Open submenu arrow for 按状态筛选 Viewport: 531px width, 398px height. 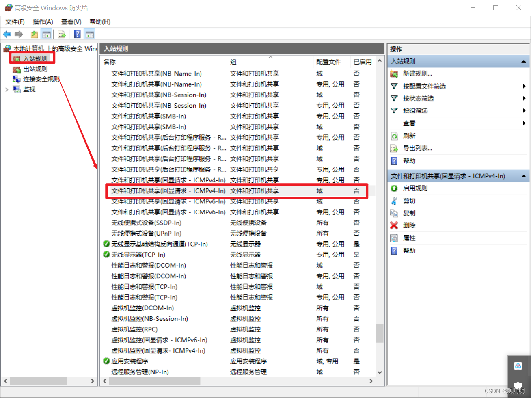(524, 98)
